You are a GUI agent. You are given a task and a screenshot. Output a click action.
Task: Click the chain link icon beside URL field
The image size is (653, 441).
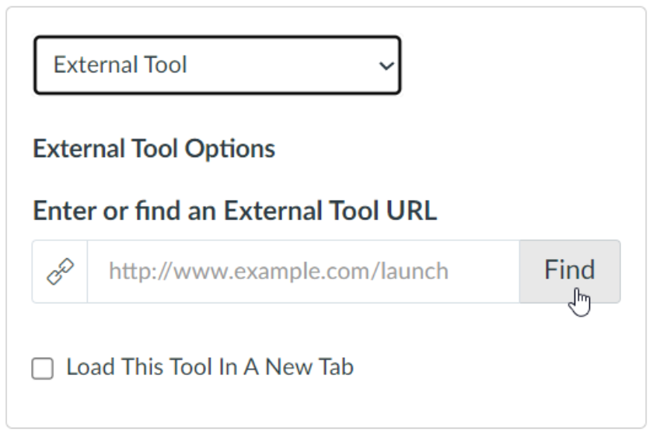[x=60, y=271]
